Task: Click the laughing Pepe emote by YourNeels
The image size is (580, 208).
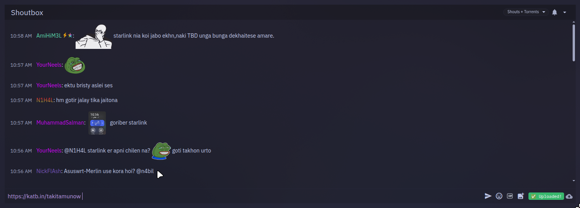Action: coord(74,65)
